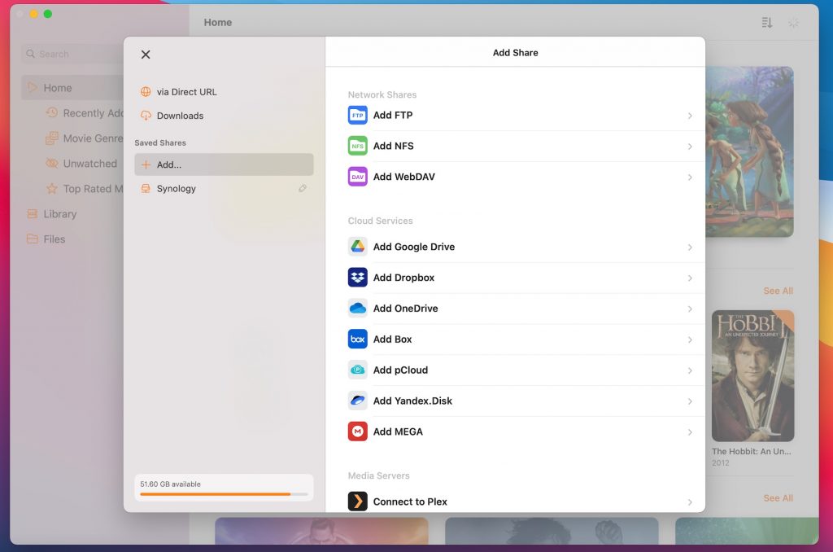Click the purple WebDAV icon
Image resolution: width=833 pixels, height=552 pixels.
(358, 177)
